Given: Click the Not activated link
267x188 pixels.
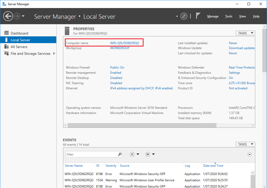Looking at the screenshot, I should point(238,88).
